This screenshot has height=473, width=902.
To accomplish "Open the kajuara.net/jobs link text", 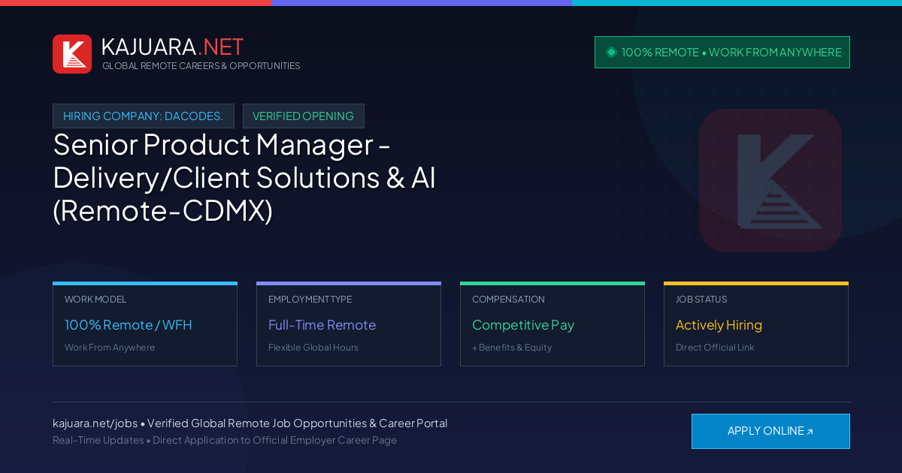I will click(95, 423).
